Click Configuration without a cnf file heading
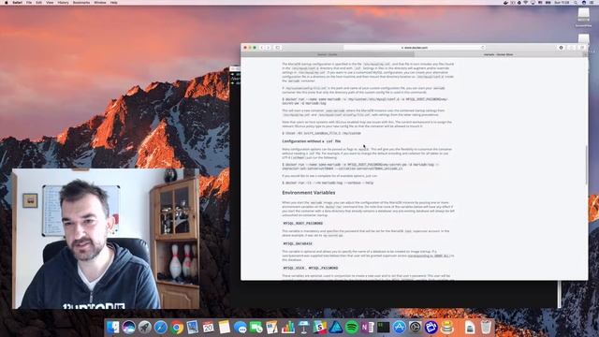 [312, 141]
